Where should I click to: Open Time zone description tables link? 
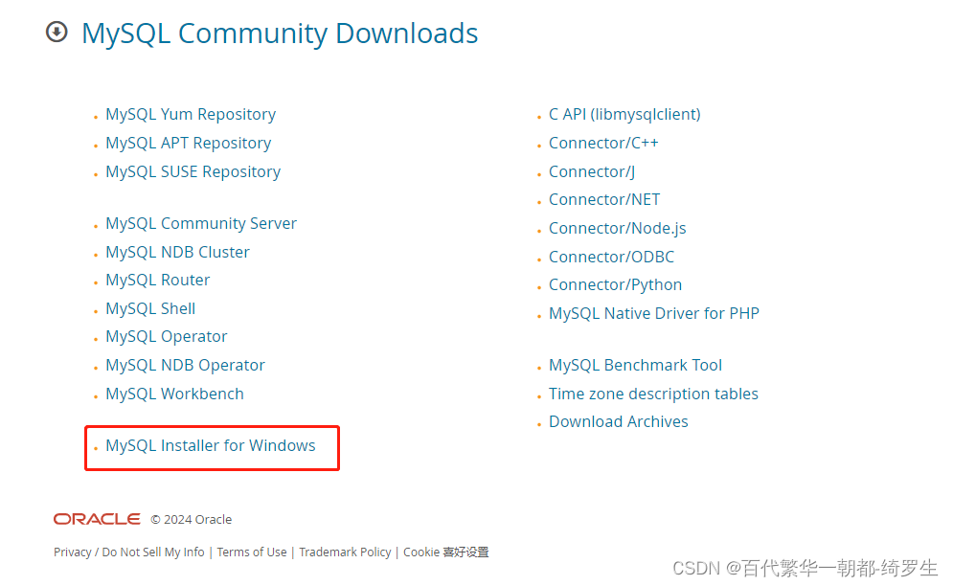[x=653, y=394]
